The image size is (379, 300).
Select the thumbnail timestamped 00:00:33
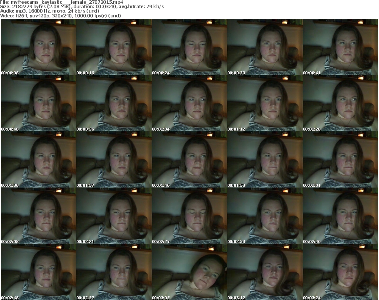click(x=265, y=47)
